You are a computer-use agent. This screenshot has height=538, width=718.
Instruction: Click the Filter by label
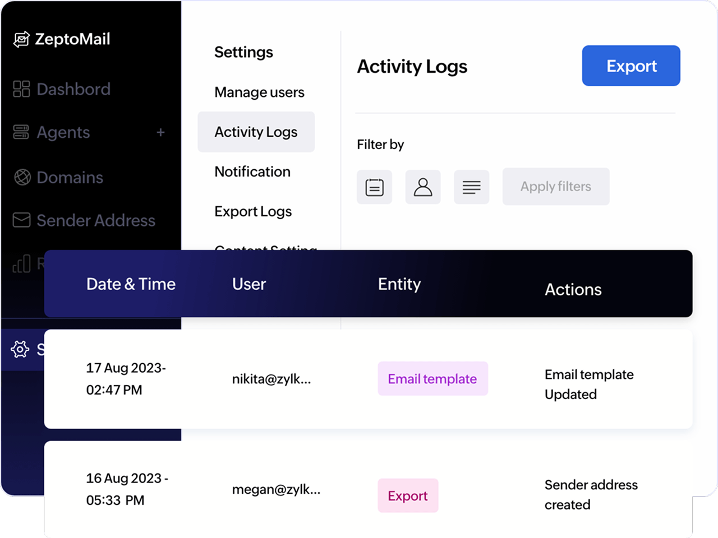point(380,145)
